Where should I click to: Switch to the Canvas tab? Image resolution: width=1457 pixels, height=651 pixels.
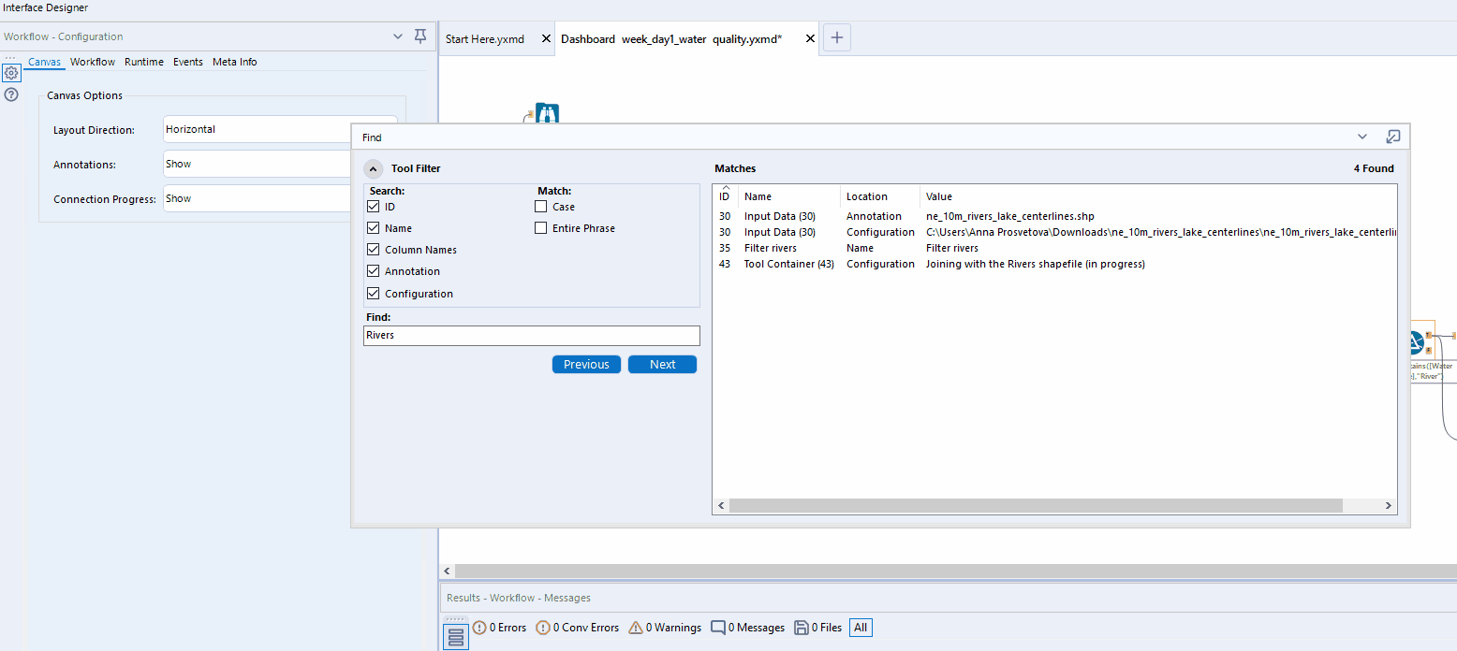(x=44, y=62)
